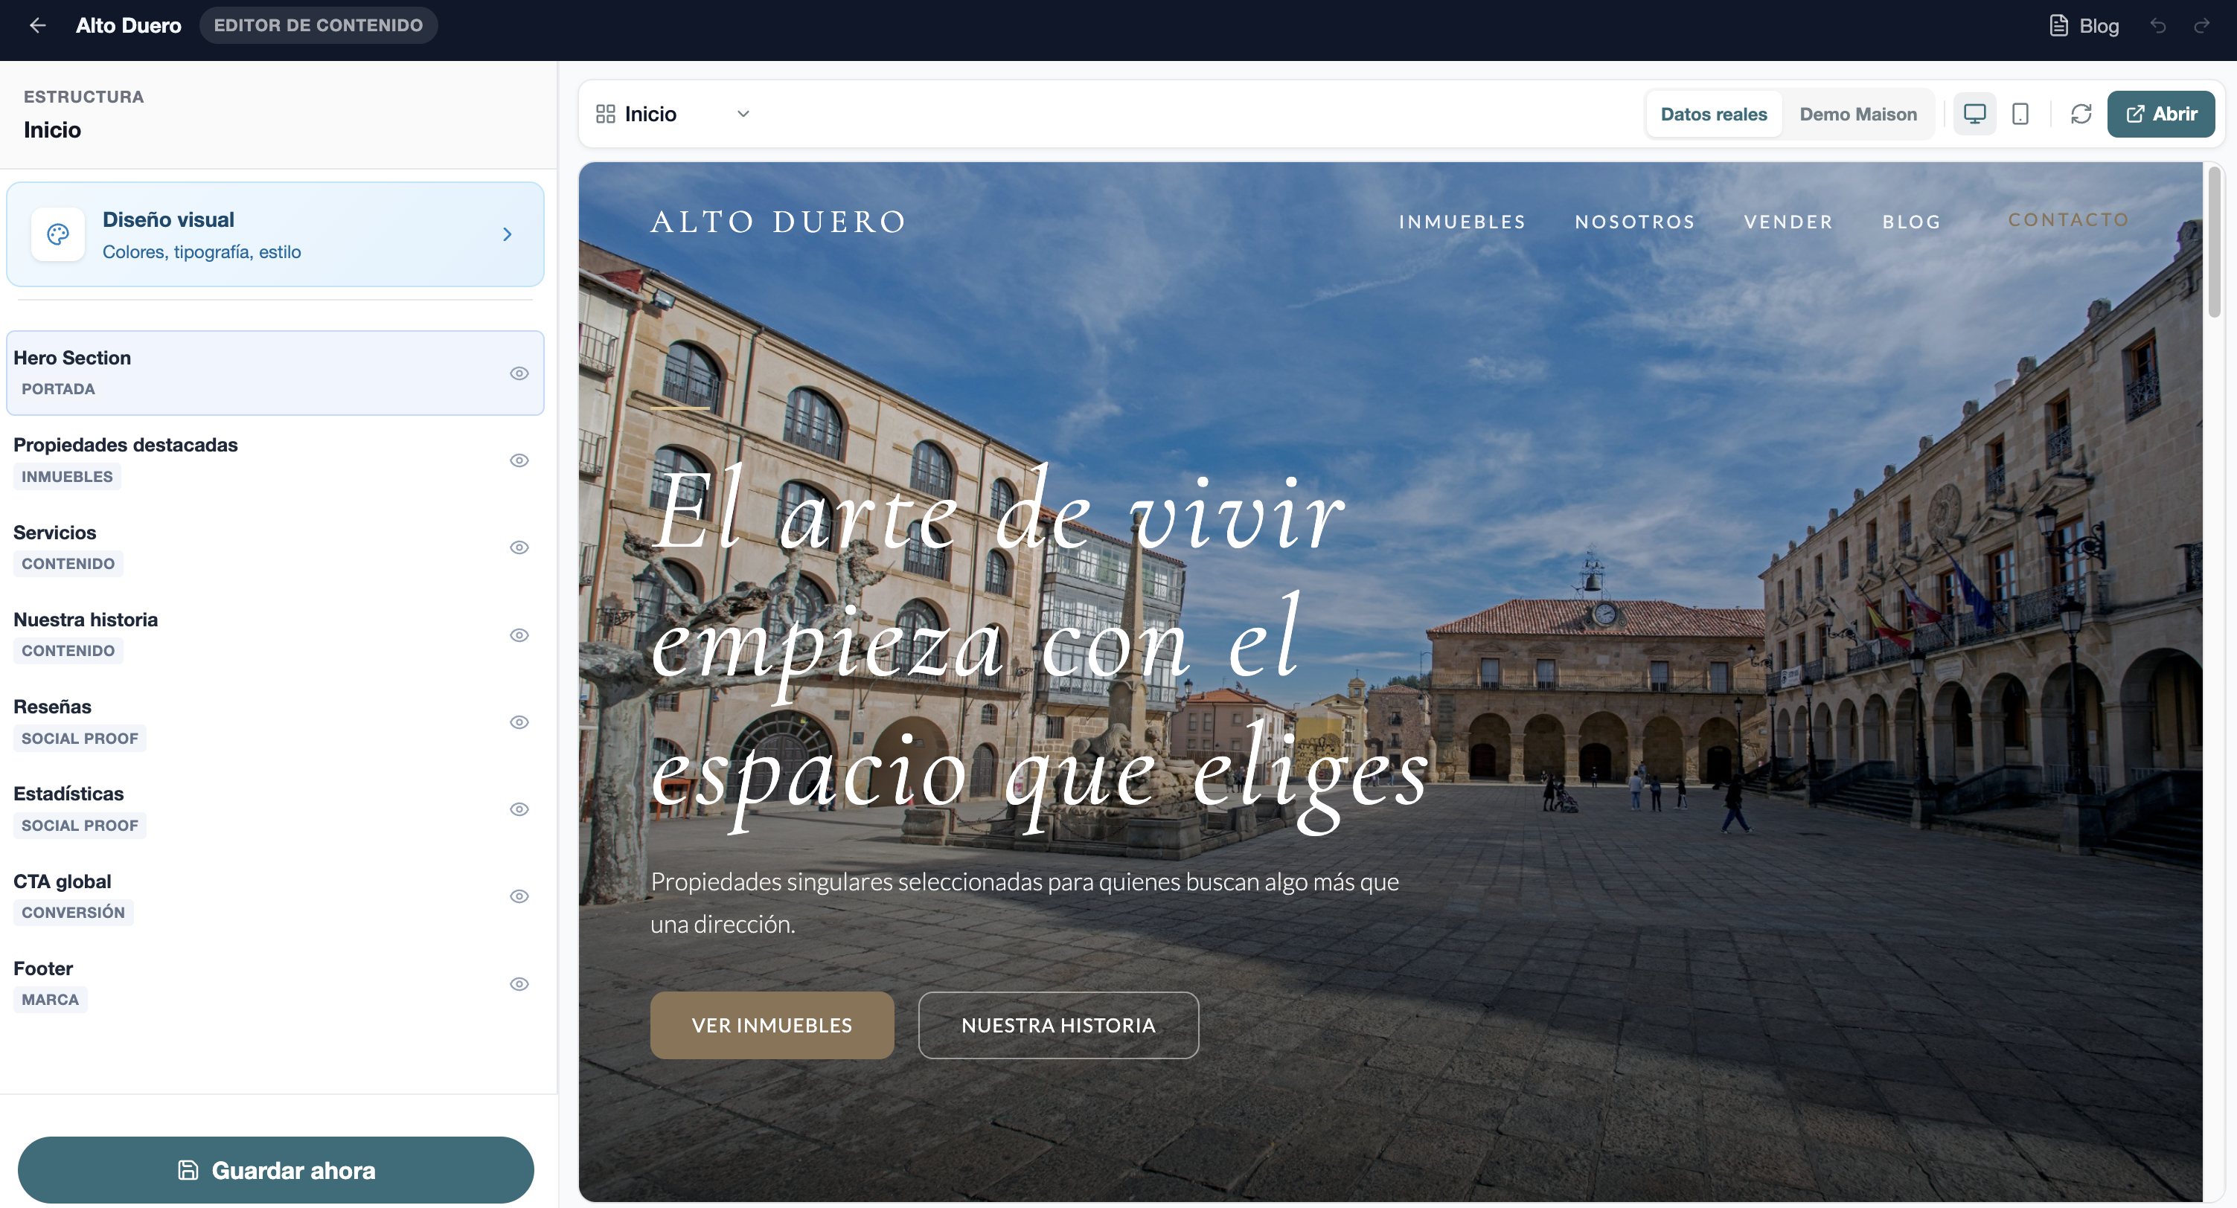Hide the Nuestra historia section

tap(519, 635)
